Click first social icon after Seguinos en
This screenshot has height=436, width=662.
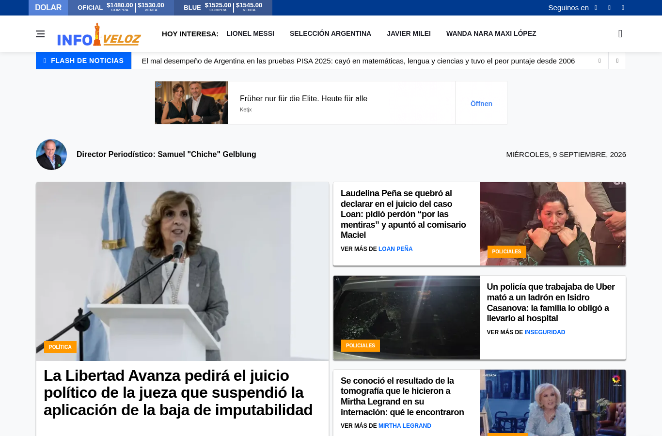click(596, 8)
